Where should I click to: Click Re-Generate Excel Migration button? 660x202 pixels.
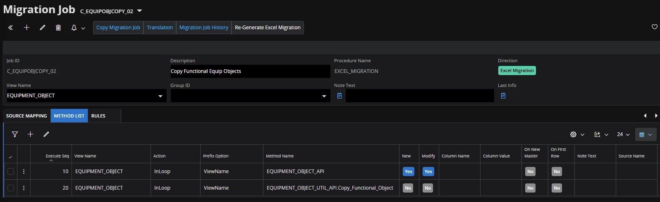coord(268,28)
